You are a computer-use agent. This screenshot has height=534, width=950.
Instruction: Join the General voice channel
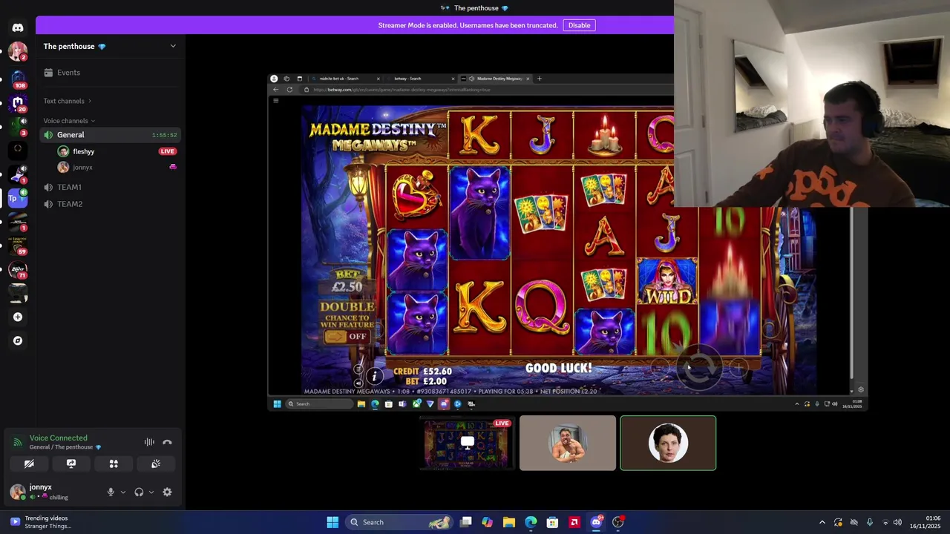[x=111, y=135]
